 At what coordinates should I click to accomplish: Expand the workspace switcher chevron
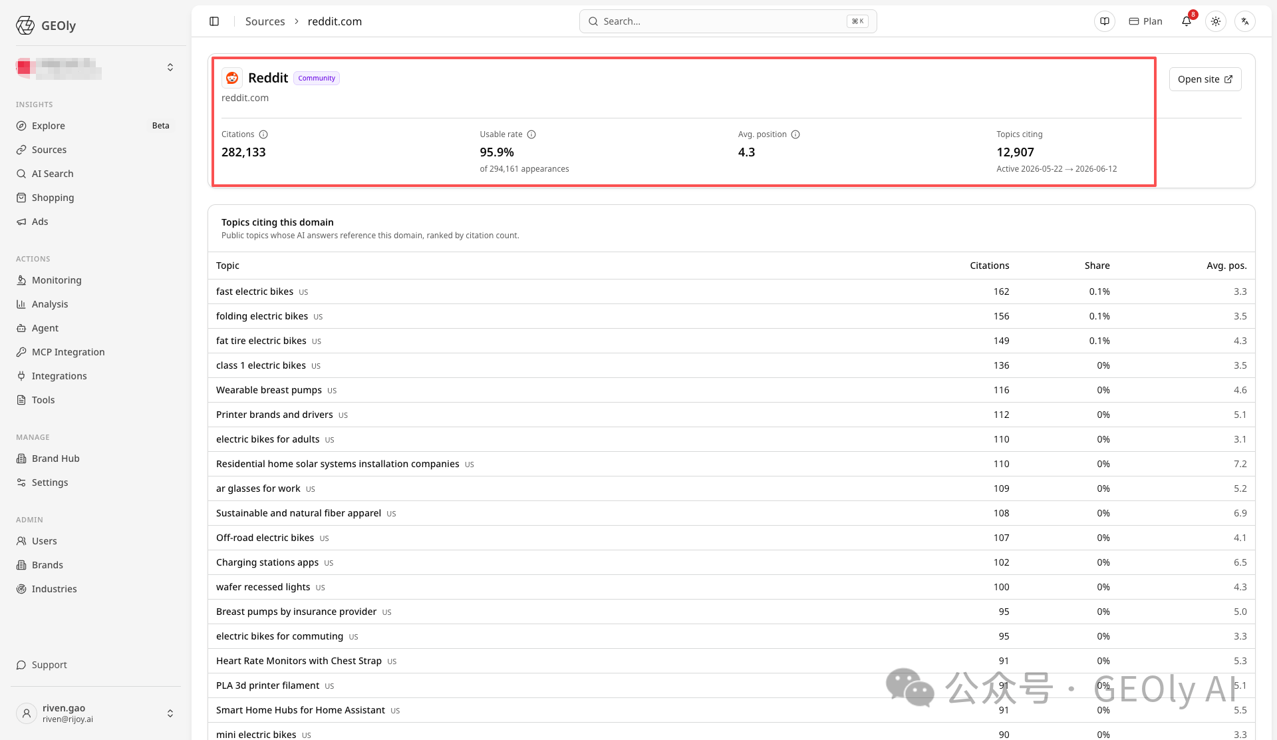[x=170, y=67]
